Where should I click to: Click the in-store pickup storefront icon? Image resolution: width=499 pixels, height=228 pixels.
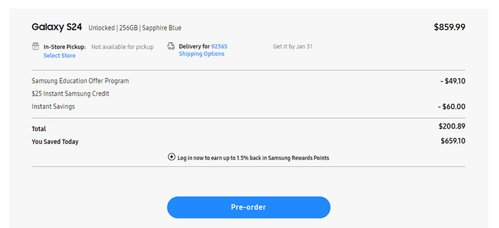(x=36, y=47)
